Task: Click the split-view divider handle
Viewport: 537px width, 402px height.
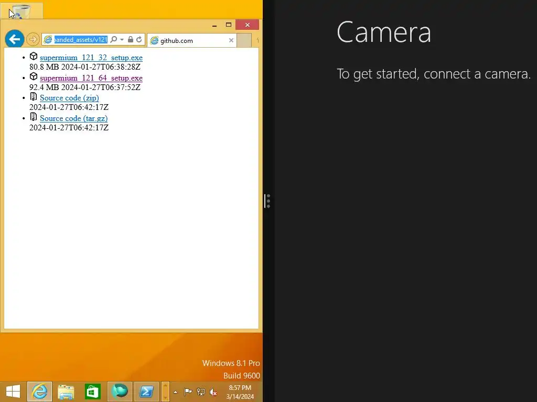Action: pos(268,201)
